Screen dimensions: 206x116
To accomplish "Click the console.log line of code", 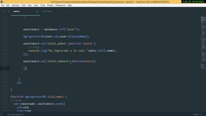I will (72, 51).
